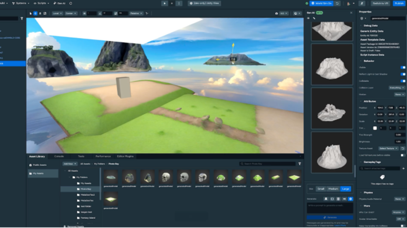
Task: Click Switch to VR
Action: coord(381,3)
